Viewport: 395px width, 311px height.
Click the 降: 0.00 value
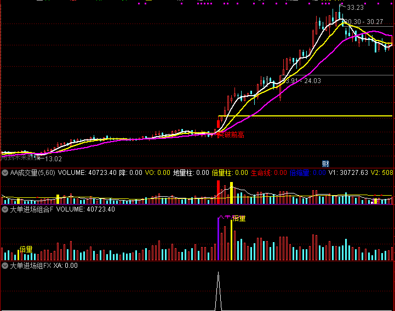[131, 173]
